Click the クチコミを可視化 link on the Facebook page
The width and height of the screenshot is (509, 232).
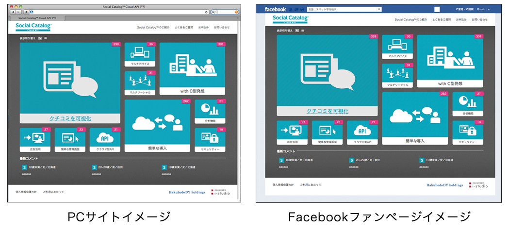pos(328,111)
